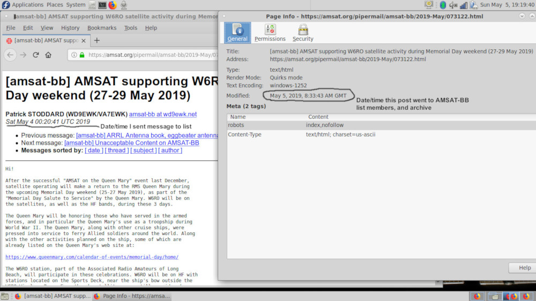Sort messages by thread link
This screenshot has width=536, height=301.
point(116,150)
